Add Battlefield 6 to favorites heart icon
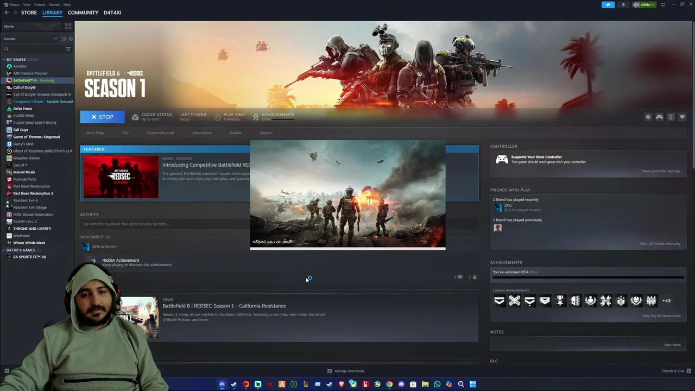 point(683,117)
